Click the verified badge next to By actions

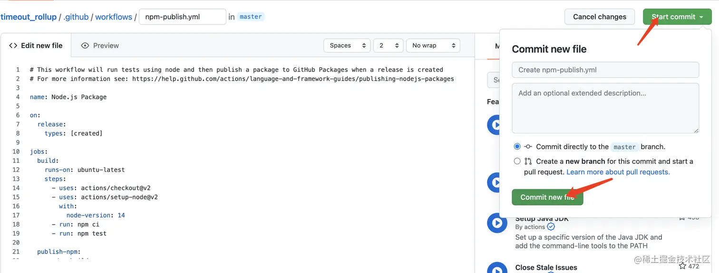coord(551,227)
